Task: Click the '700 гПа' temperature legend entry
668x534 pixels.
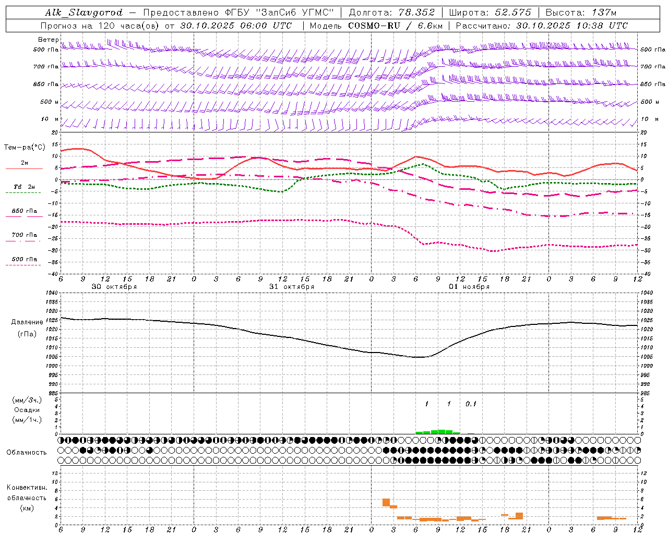Action: tap(24, 235)
